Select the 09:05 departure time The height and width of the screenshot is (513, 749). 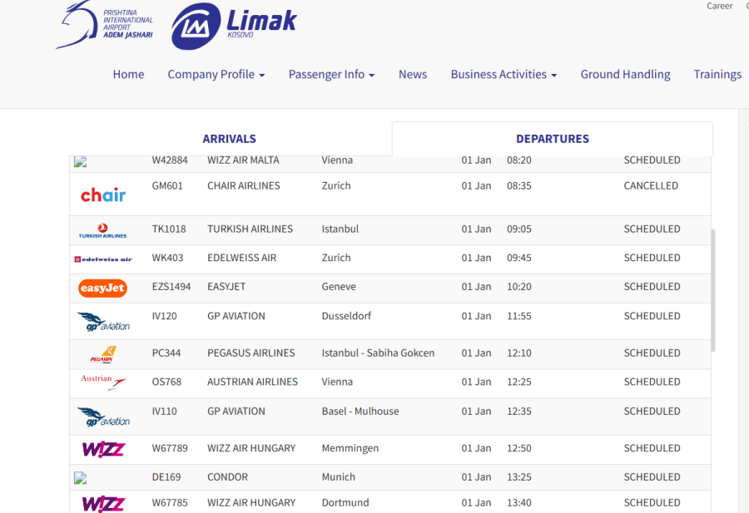[x=518, y=229]
